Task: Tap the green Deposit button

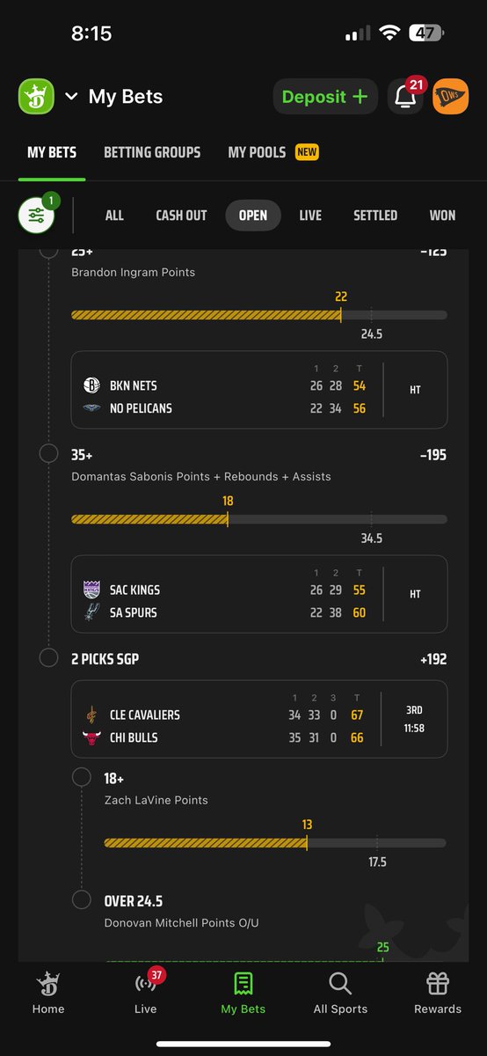Action: point(324,97)
